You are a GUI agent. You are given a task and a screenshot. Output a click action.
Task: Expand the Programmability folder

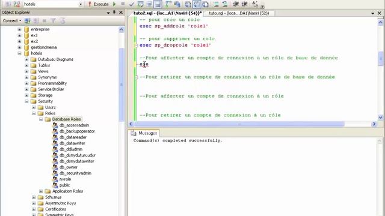[26, 83]
